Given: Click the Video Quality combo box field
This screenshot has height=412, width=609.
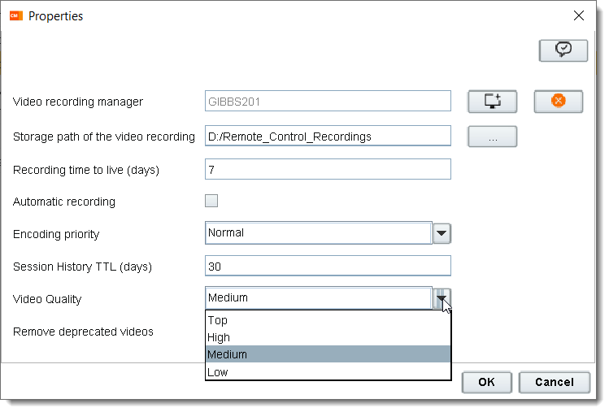Looking at the screenshot, I should 318,298.
